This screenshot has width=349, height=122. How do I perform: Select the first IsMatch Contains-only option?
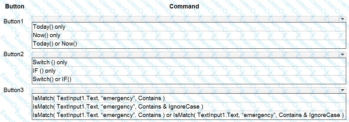(189, 98)
